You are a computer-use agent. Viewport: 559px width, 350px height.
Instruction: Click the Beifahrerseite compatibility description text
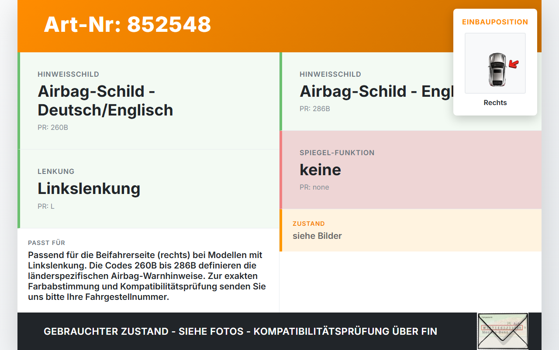147,276
